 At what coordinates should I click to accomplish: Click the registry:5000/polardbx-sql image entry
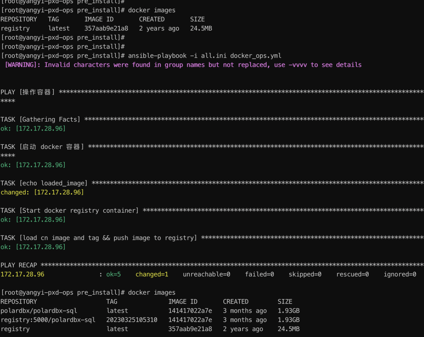47,320
